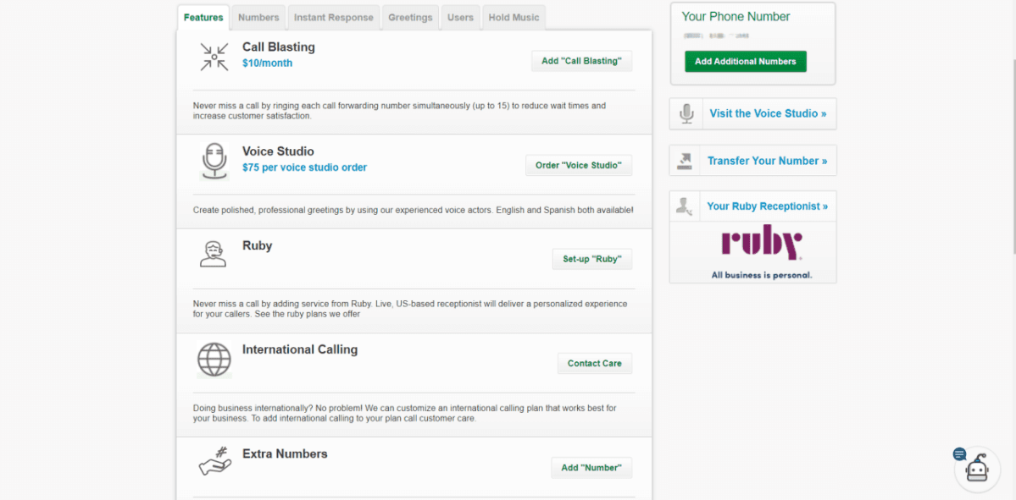Screen dimensions: 1016x500
Task: Select the Greetings tab
Action: pos(410,18)
